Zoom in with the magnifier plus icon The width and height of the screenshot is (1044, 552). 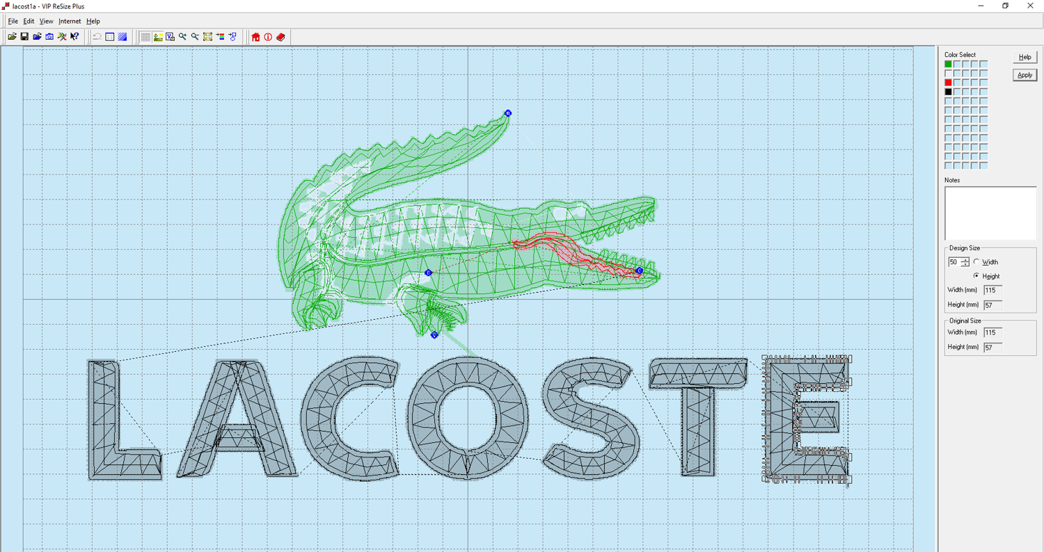pyautogui.click(x=182, y=37)
